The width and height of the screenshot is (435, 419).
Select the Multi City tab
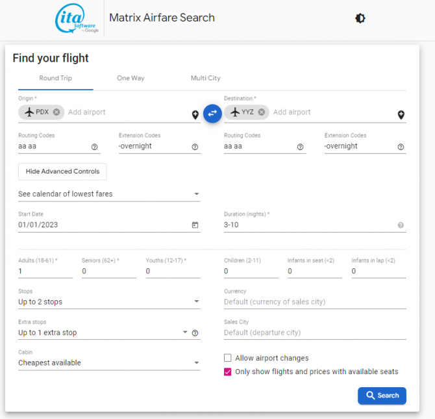[x=205, y=78]
